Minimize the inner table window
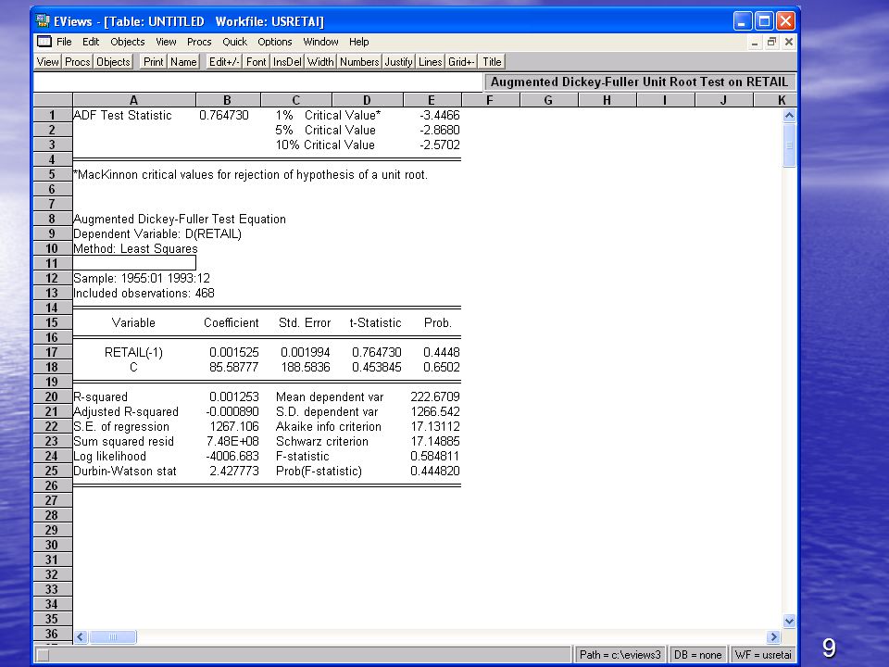 pyautogui.click(x=755, y=42)
